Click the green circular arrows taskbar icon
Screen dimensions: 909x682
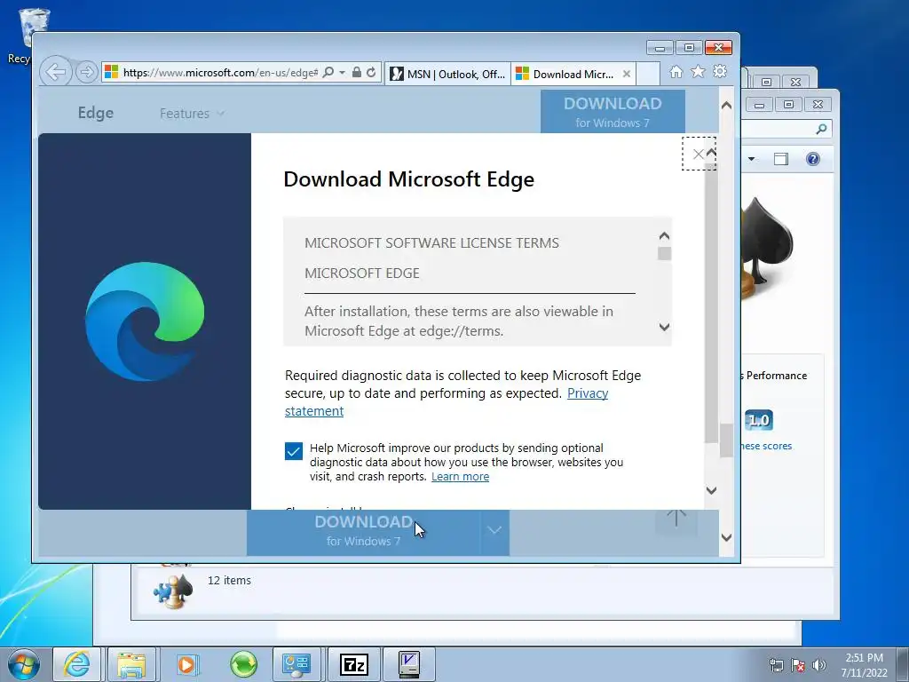pyautogui.click(x=243, y=664)
